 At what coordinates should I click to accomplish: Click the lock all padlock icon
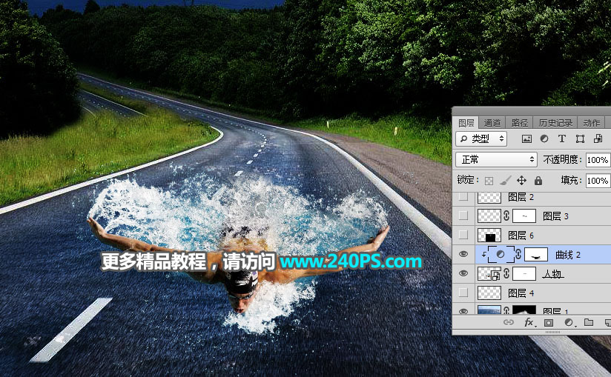click(538, 180)
